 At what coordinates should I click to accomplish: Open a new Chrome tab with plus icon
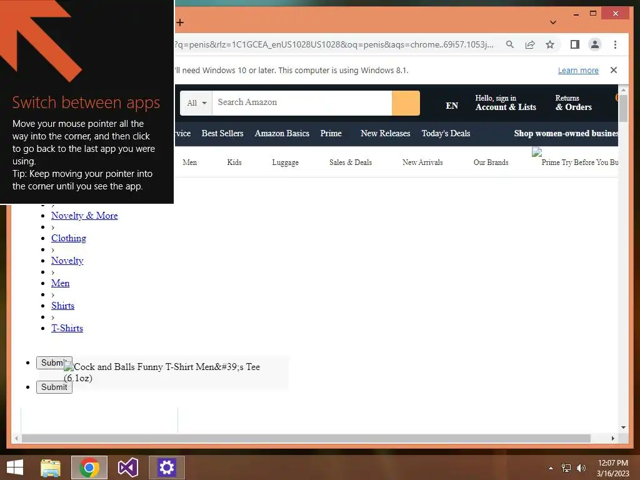(180, 22)
